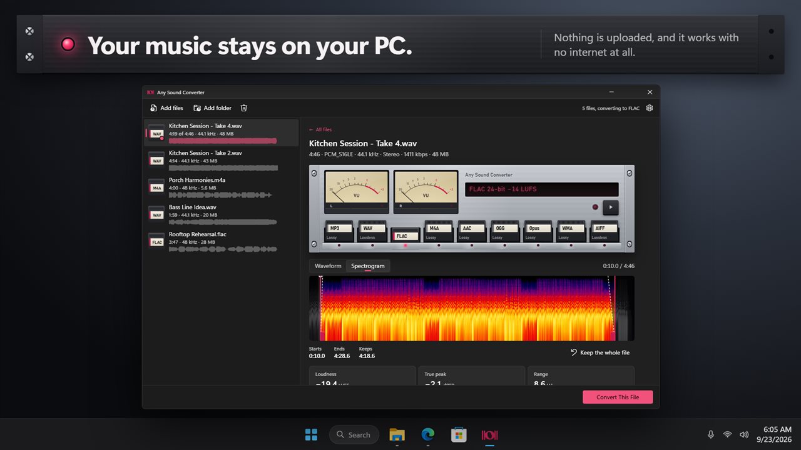Image resolution: width=801 pixels, height=450 pixels.
Task: Click the FLAC 24-bit -14 LUFS display
Action: (542, 189)
